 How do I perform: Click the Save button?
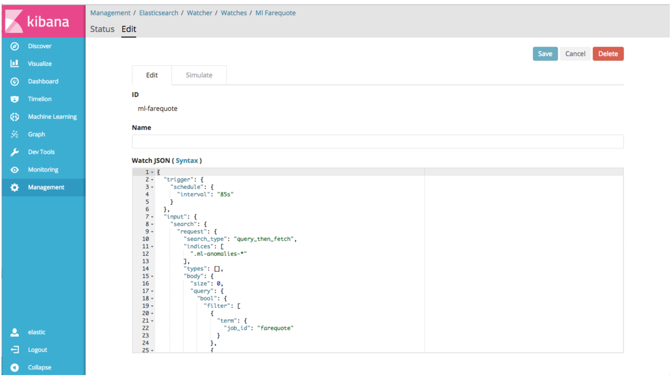point(545,54)
